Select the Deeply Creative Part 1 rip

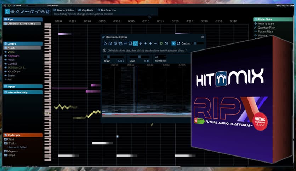click(22, 24)
